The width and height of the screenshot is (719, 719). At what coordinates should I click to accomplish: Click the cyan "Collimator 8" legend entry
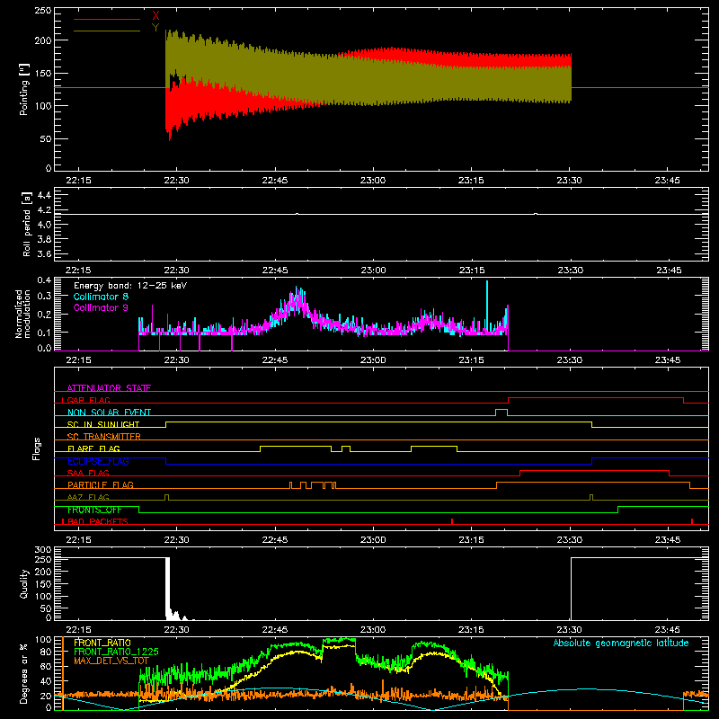click(101, 297)
